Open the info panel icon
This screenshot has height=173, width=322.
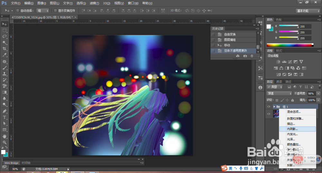coord(260,87)
